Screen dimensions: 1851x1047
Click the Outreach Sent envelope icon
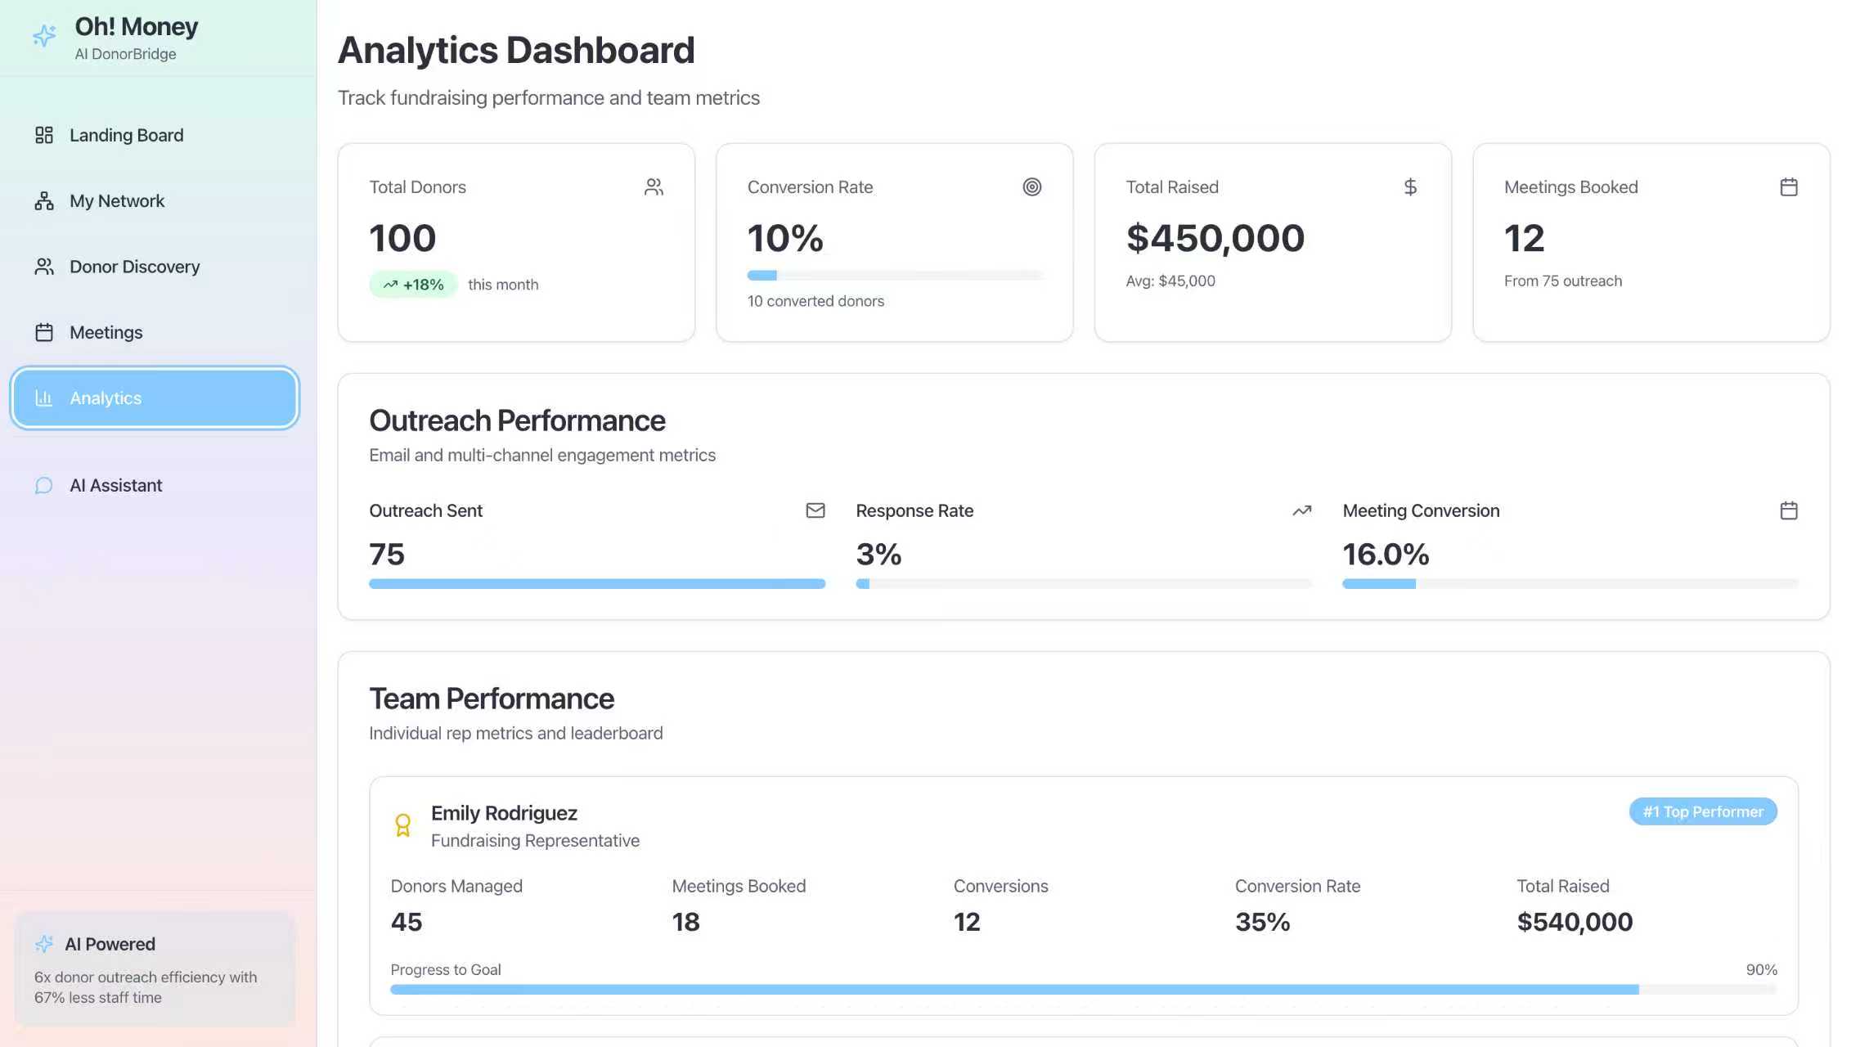pyautogui.click(x=815, y=510)
